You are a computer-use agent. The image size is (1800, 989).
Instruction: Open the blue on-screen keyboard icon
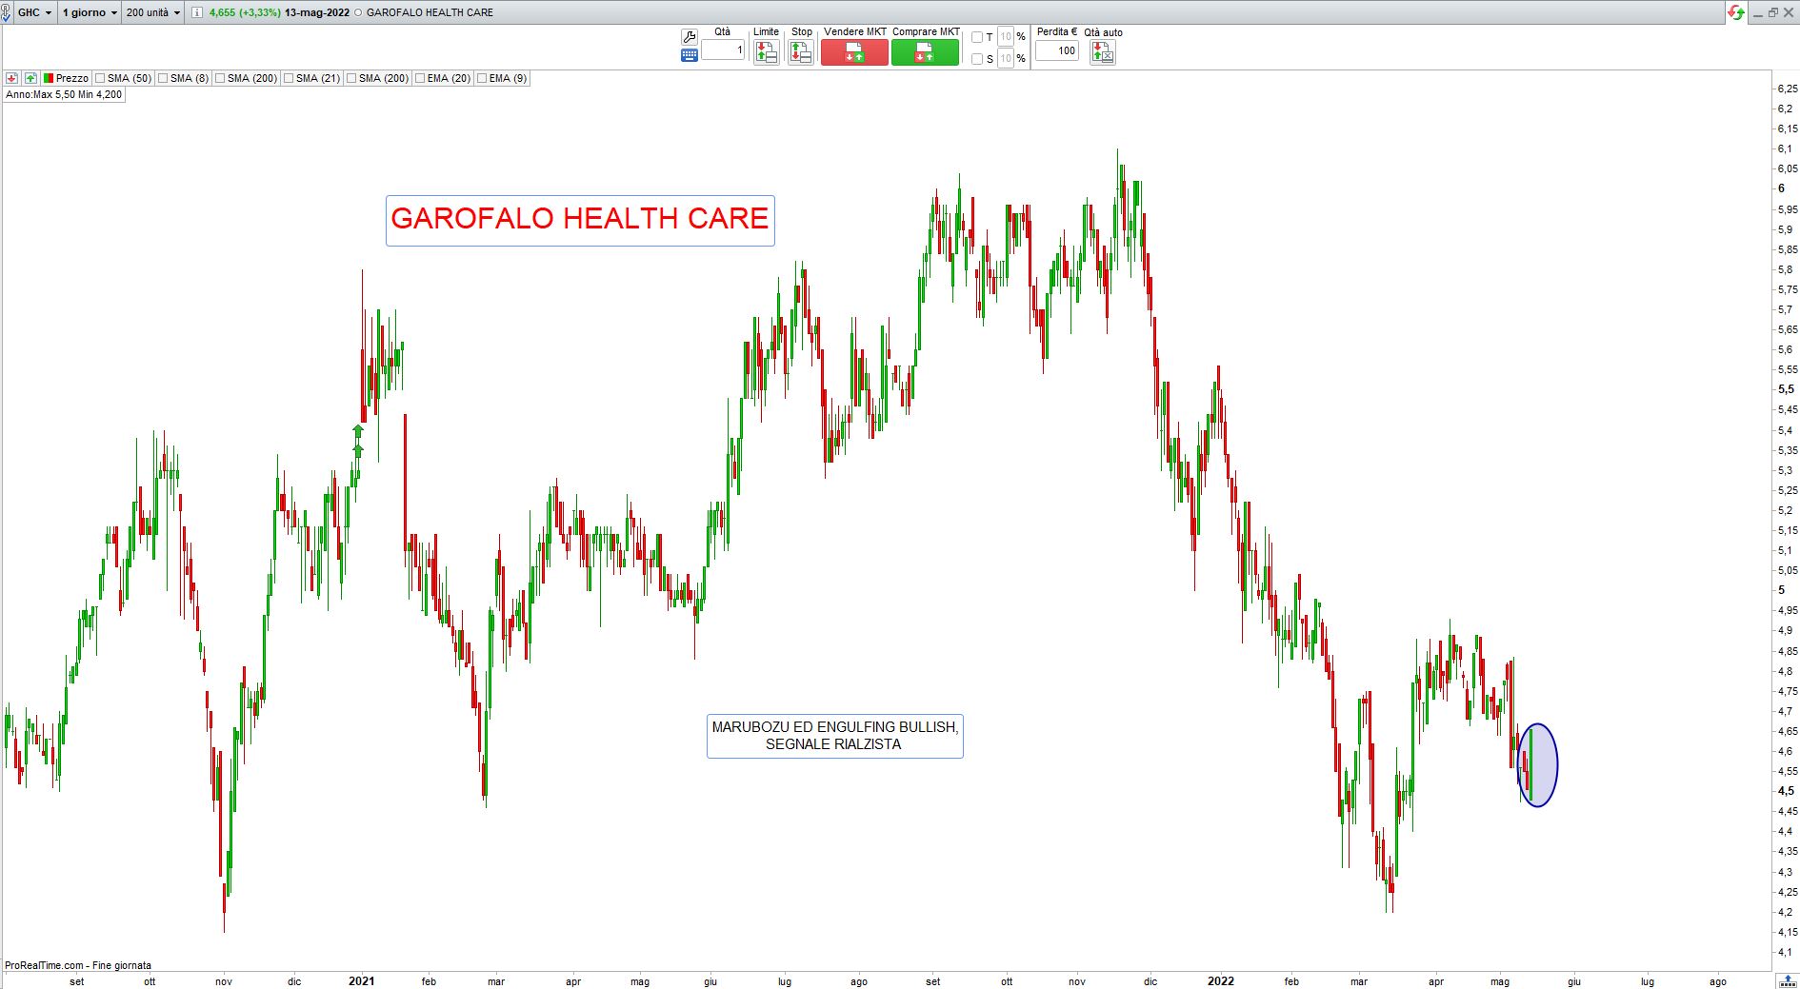coord(690,56)
